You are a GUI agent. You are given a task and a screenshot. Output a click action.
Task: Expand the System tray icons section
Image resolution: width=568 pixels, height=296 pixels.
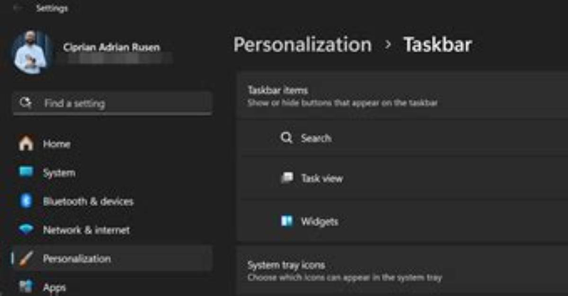pyautogui.click(x=402, y=271)
